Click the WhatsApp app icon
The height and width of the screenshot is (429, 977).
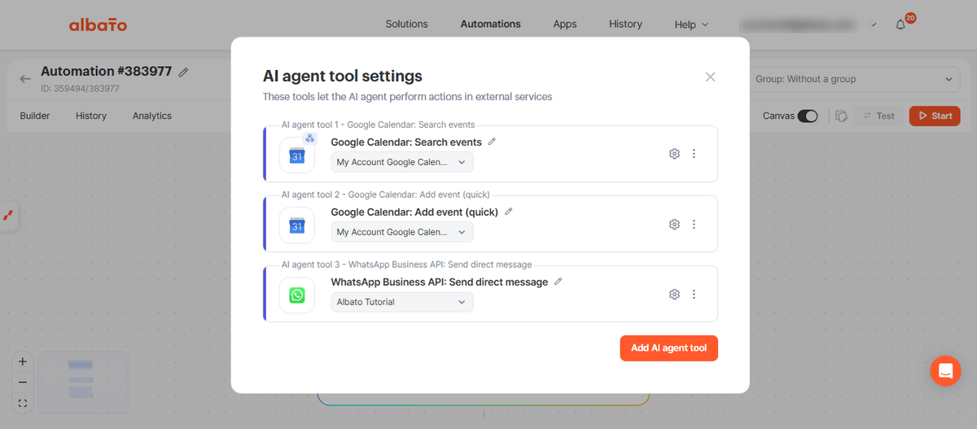point(297,295)
